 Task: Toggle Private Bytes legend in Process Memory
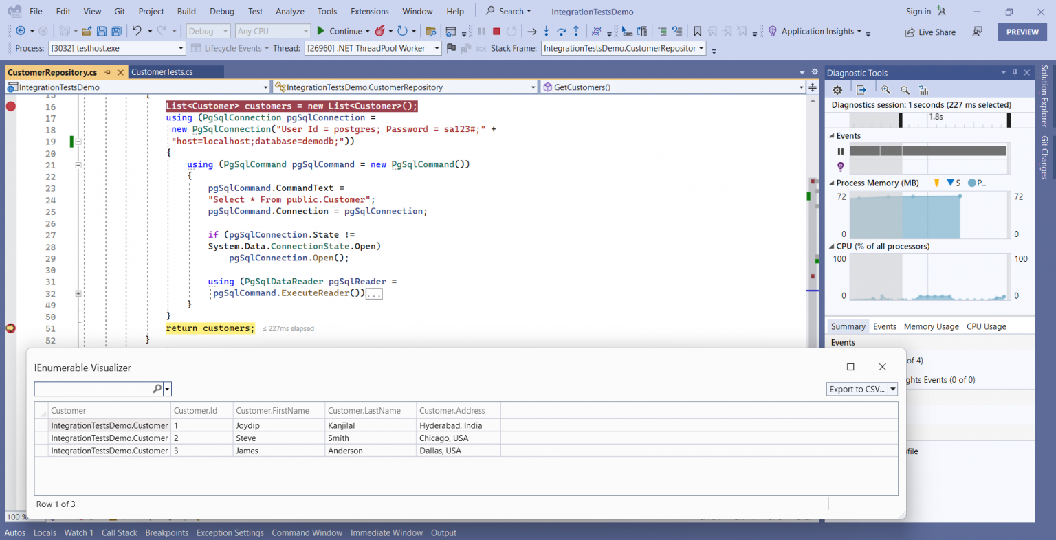(976, 183)
